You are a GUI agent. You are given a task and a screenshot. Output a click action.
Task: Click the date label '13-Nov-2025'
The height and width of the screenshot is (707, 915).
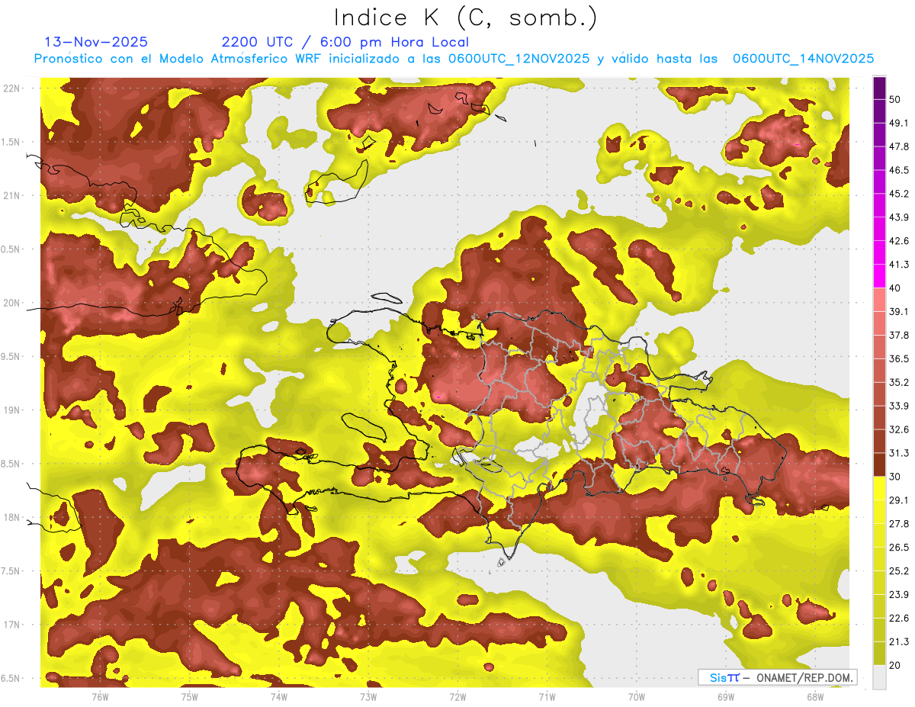(96, 42)
